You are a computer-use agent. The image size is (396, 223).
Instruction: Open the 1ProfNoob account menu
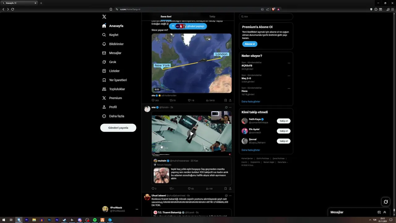pos(120,209)
